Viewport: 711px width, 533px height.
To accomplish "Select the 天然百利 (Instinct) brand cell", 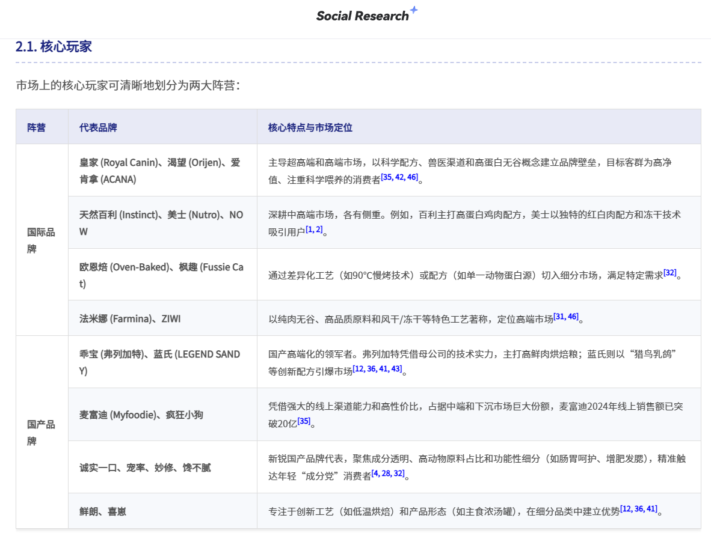I will [x=163, y=222].
